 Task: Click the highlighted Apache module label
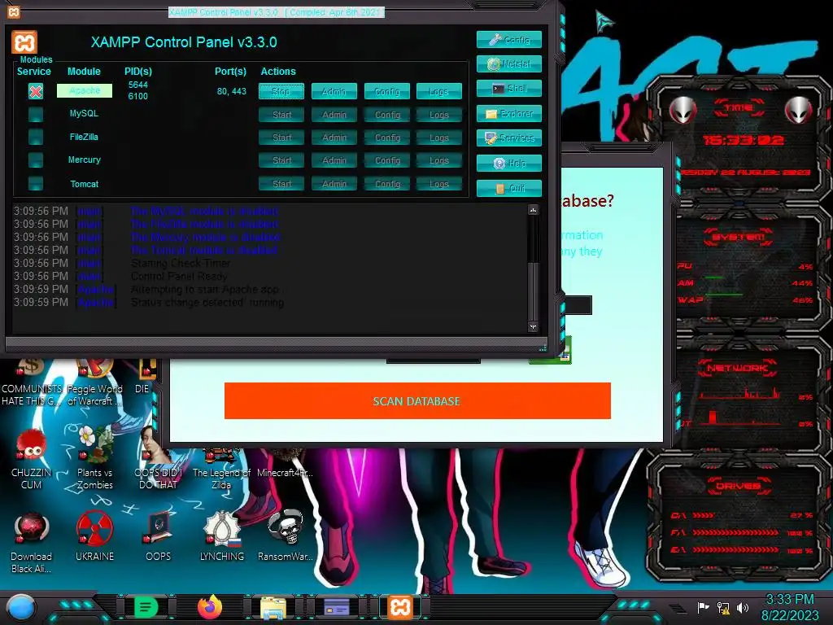pos(85,91)
